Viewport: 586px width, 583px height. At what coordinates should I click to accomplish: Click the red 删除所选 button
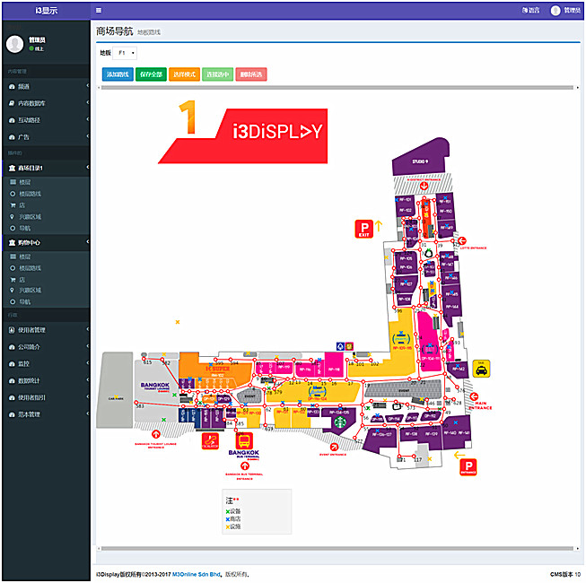(253, 74)
